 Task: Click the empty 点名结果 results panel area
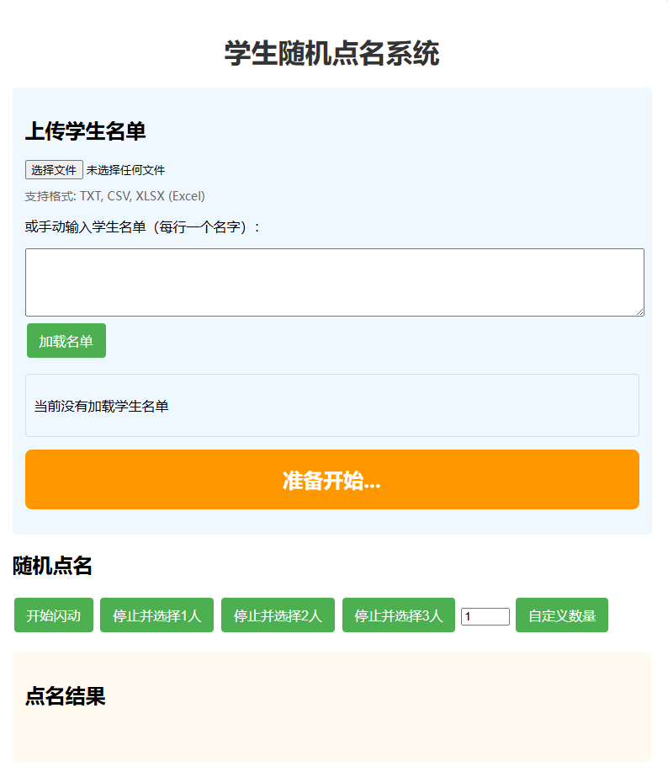(x=333, y=741)
